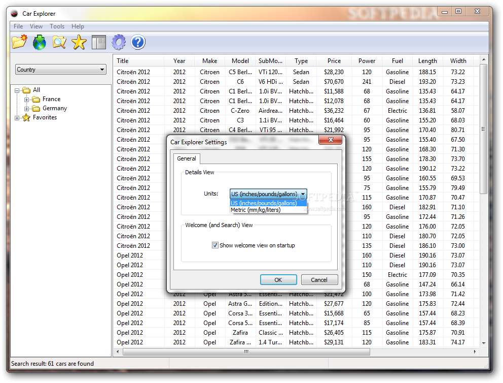Sort by the Year column header
Image resolution: width=503 pixels, height=383 pixels.
(179, 61)
